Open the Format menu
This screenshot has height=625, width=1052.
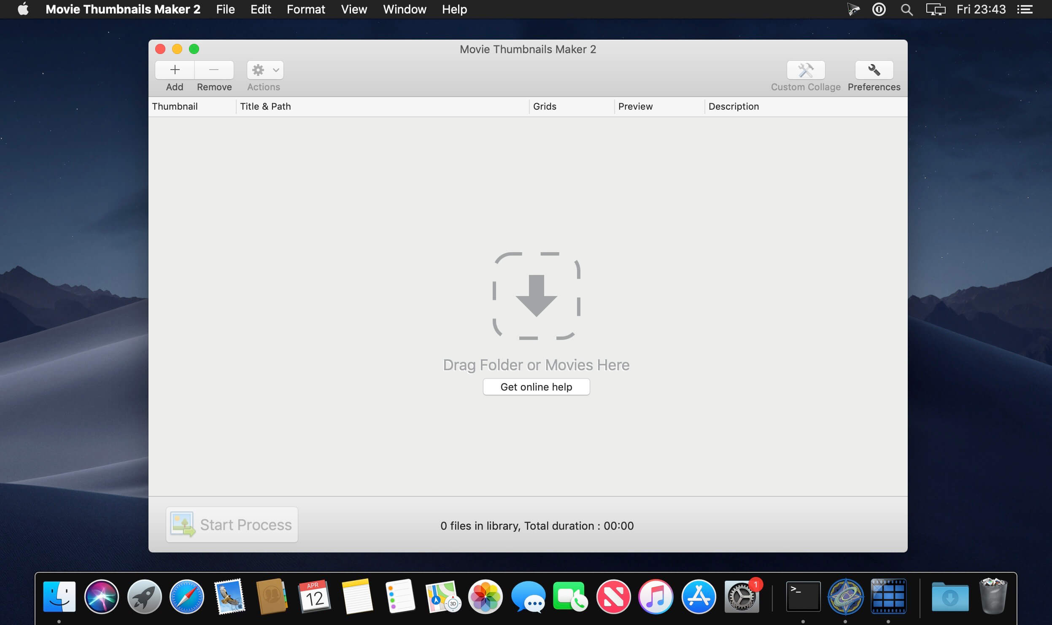pyautogui.click(x=306, y=9)
